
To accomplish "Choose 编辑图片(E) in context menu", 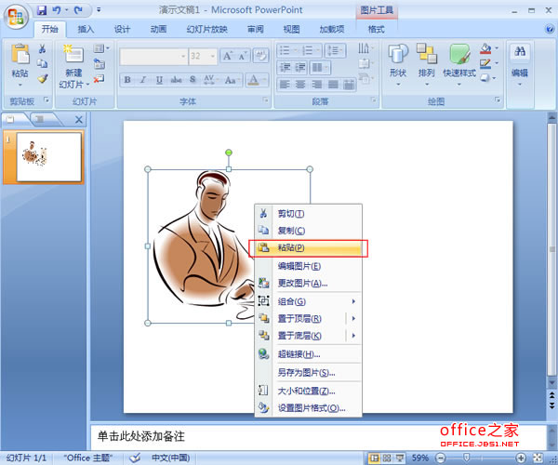I will point(309,266).
